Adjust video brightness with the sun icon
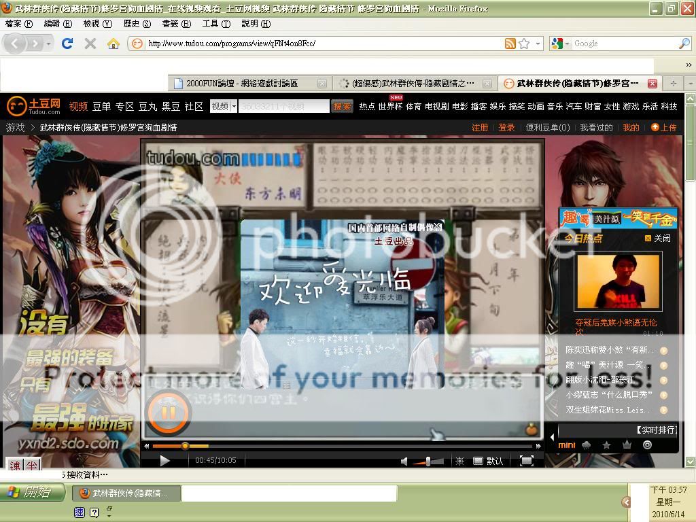This screenshot has width=696, height=522. point(460,461)
